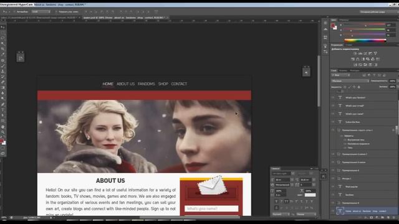Click CONTACT text on canvas

[x=179, y=84]
